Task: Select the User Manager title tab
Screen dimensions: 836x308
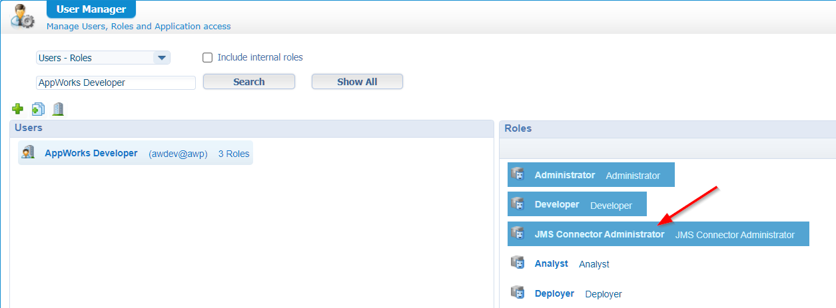Action: point(91,9)
